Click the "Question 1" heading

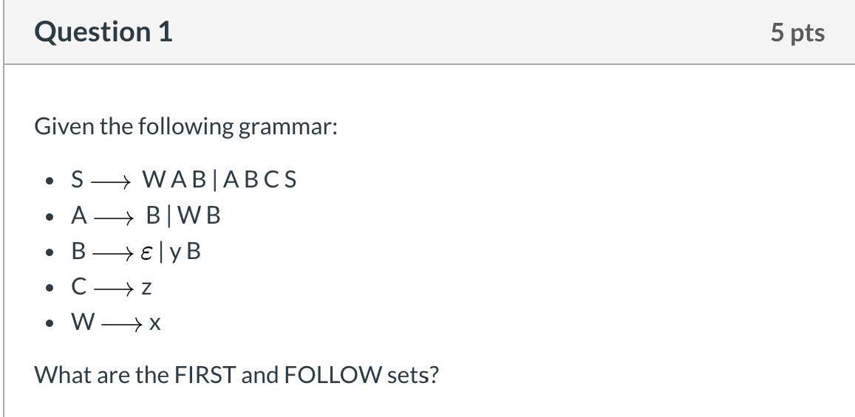(103, 32)
